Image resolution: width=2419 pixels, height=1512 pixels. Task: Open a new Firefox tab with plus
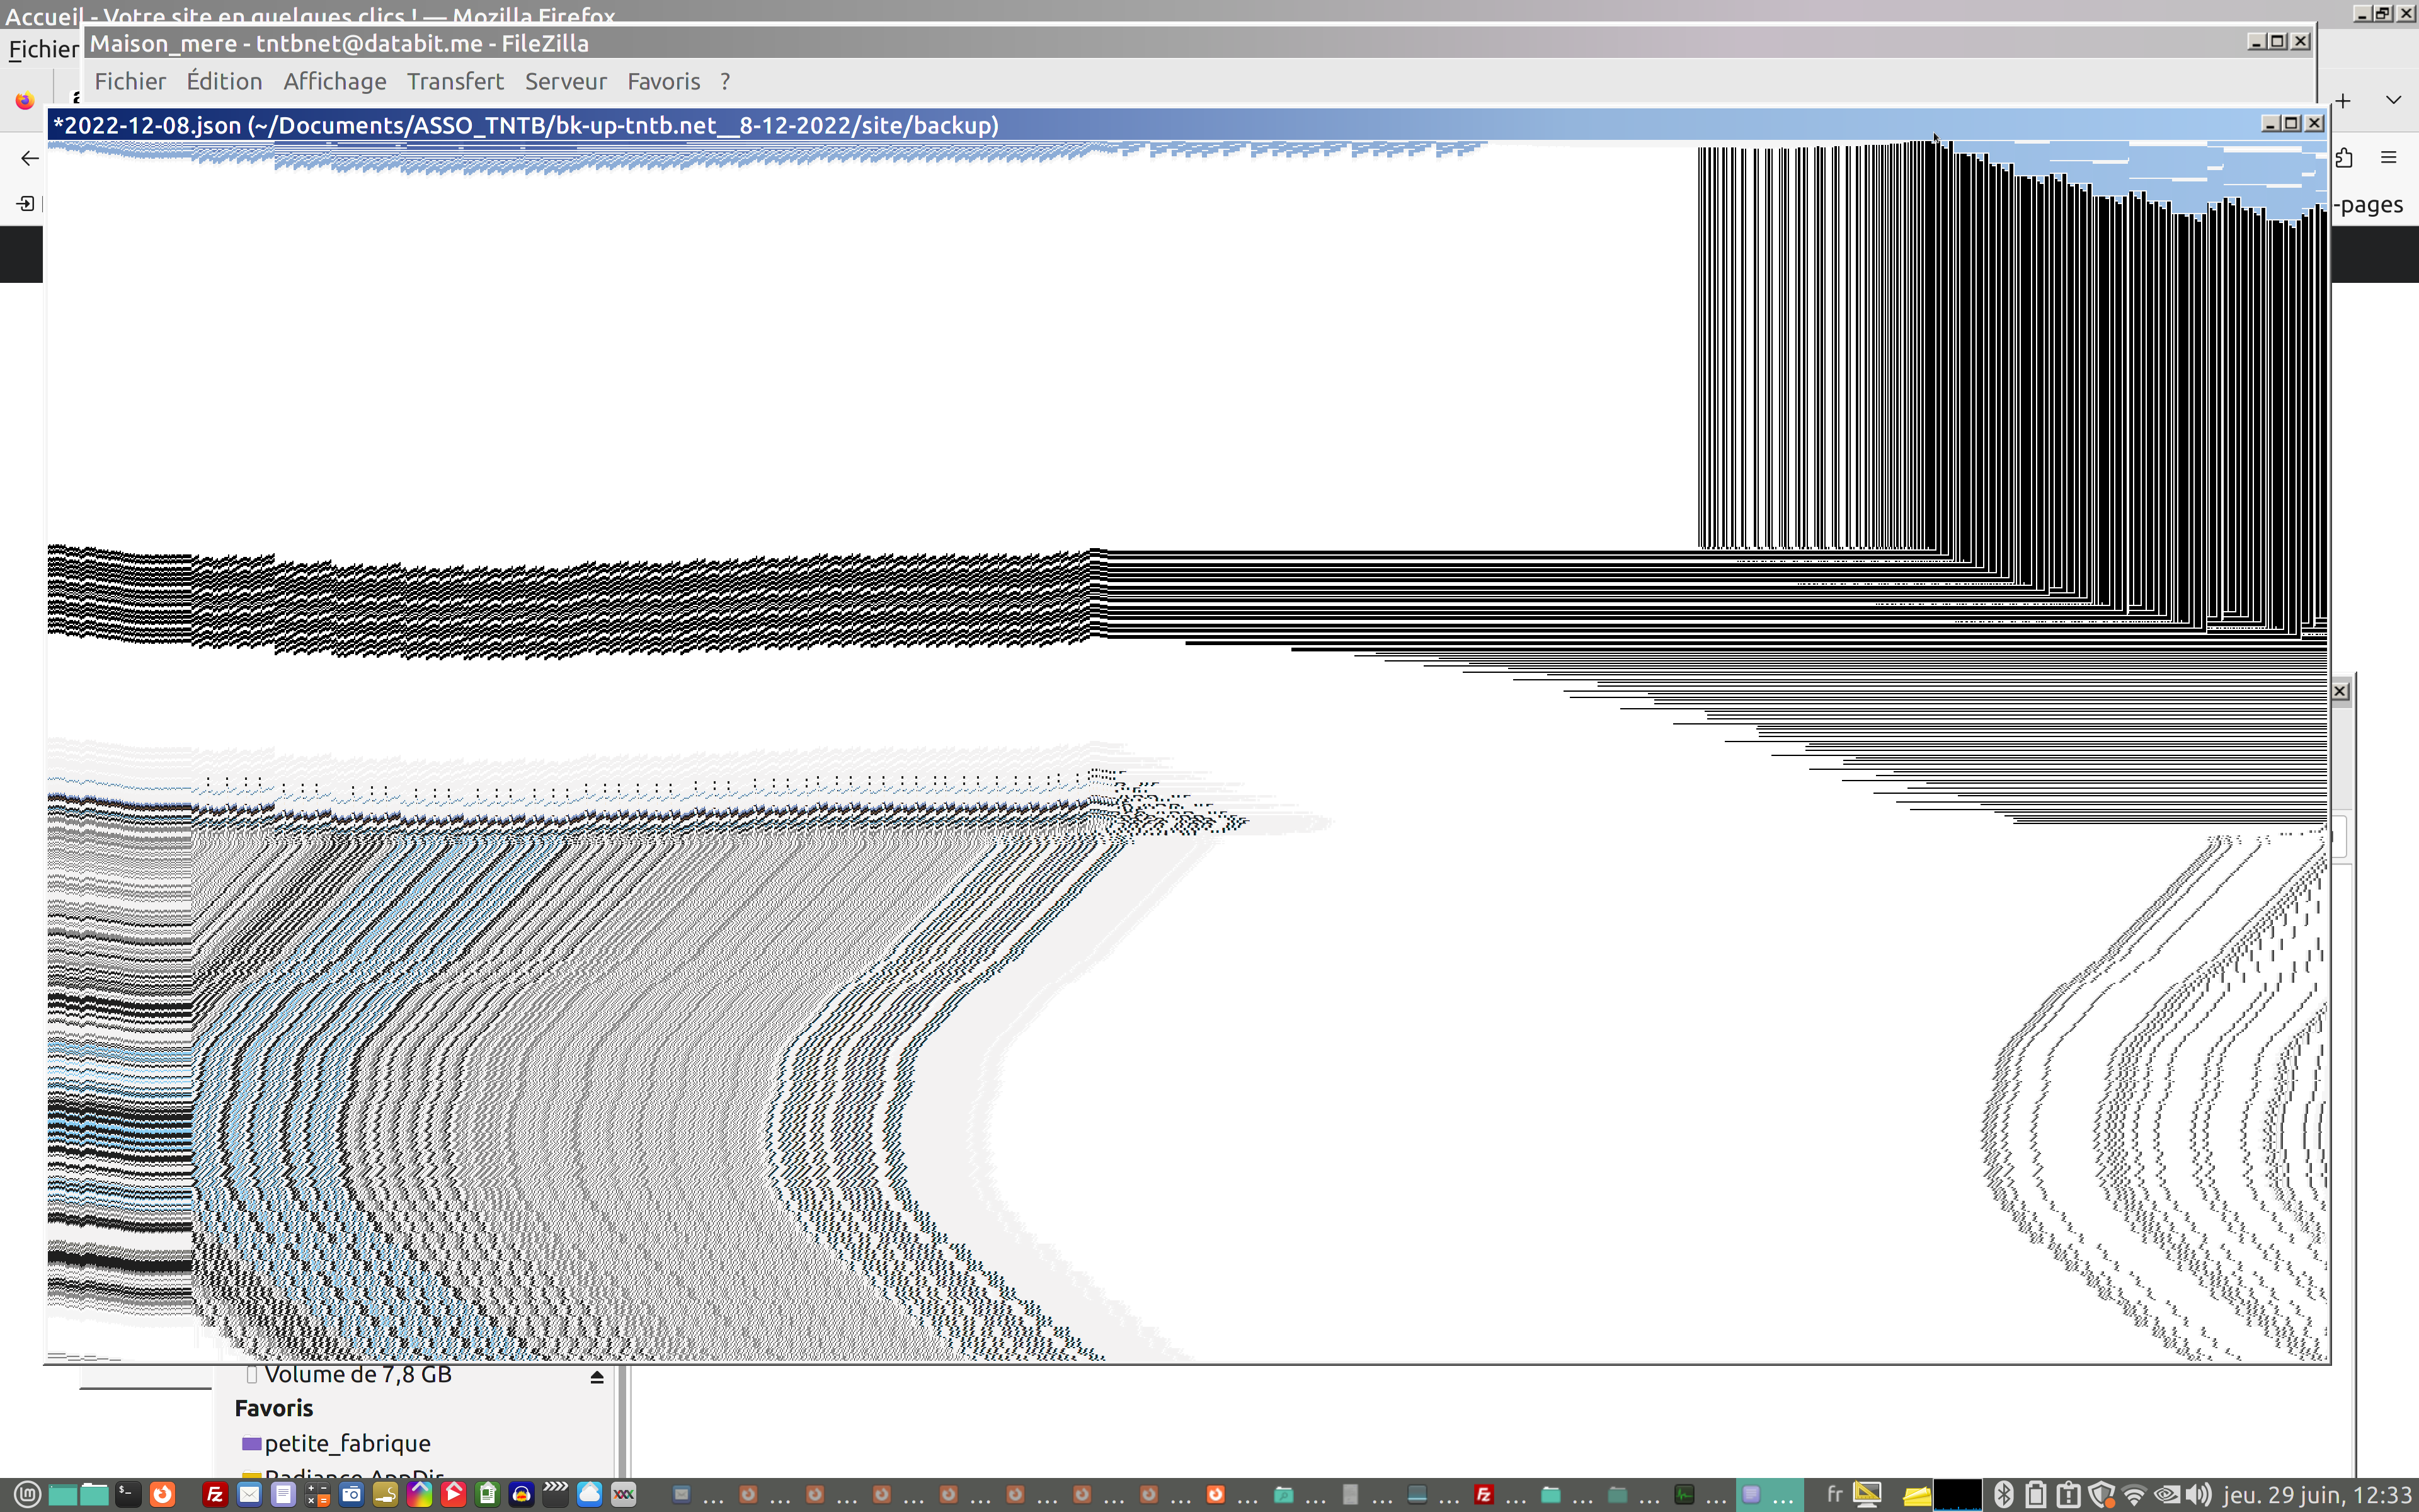2343,100
